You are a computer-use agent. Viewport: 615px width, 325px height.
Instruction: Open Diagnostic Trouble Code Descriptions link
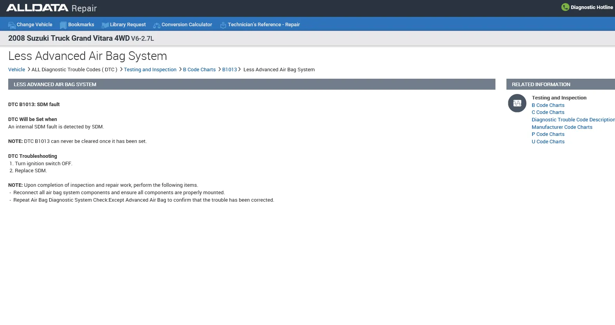(x=573, y=120)
